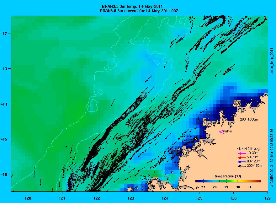Click the latitude axis label -14
Viewport: 276px width, 203px height.
[x=3, y=104]
